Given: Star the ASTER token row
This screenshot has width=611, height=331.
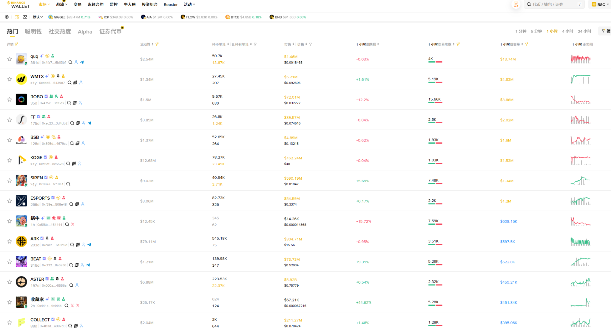Looking at the screenshot, I should tap(9, 282).
